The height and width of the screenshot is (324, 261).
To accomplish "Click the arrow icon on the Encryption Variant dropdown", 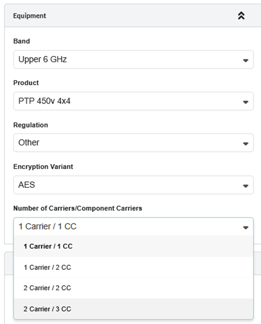I will pyautogui.click(x=246, y=186).
